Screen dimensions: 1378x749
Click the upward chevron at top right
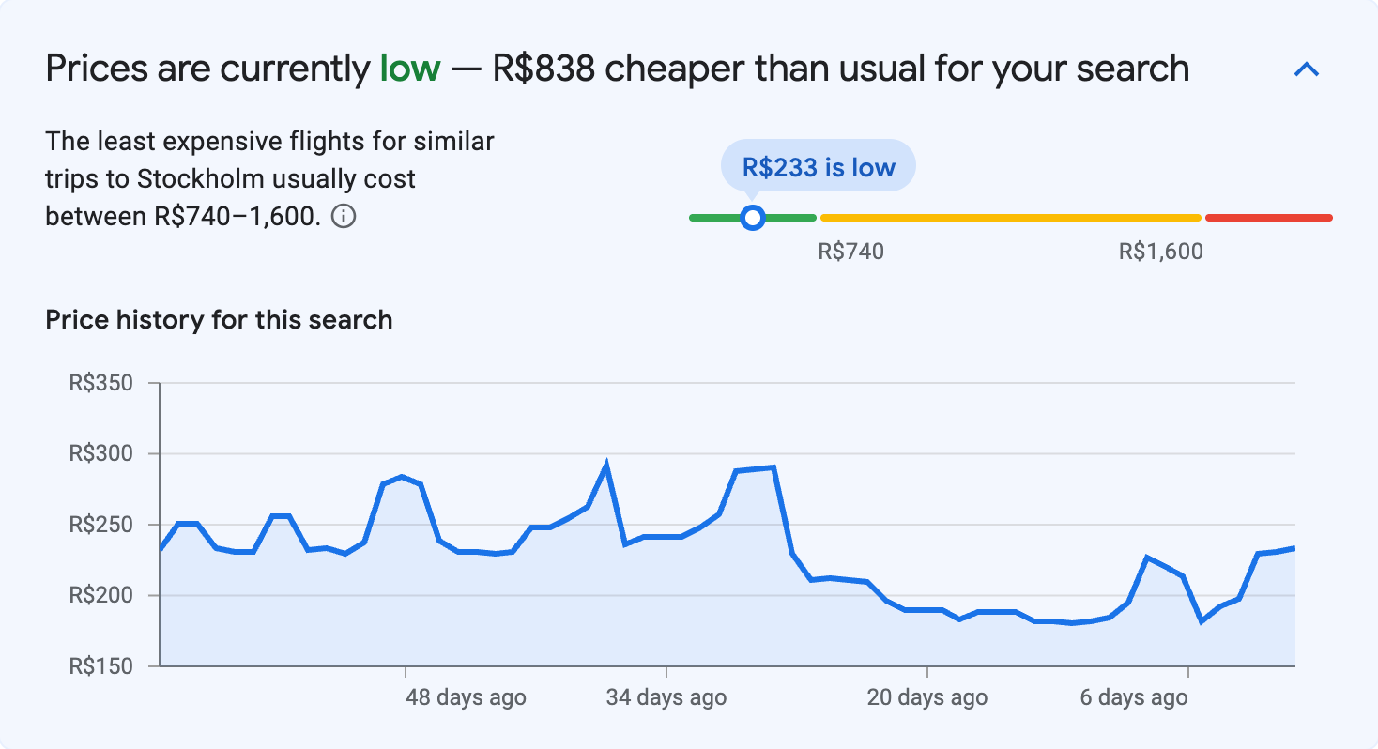(1307, 69)
